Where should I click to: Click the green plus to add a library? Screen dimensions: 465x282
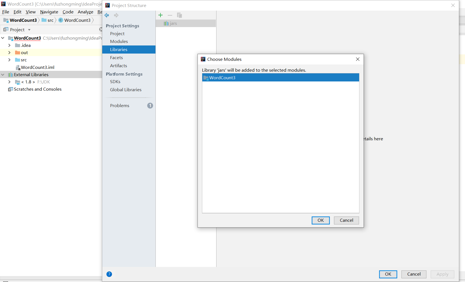[160, 15]
